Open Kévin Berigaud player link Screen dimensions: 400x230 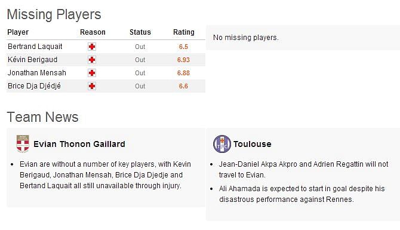coord(33,60)
